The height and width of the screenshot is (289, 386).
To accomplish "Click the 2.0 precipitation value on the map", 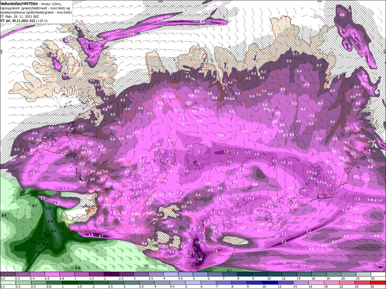I will point(355,36).
